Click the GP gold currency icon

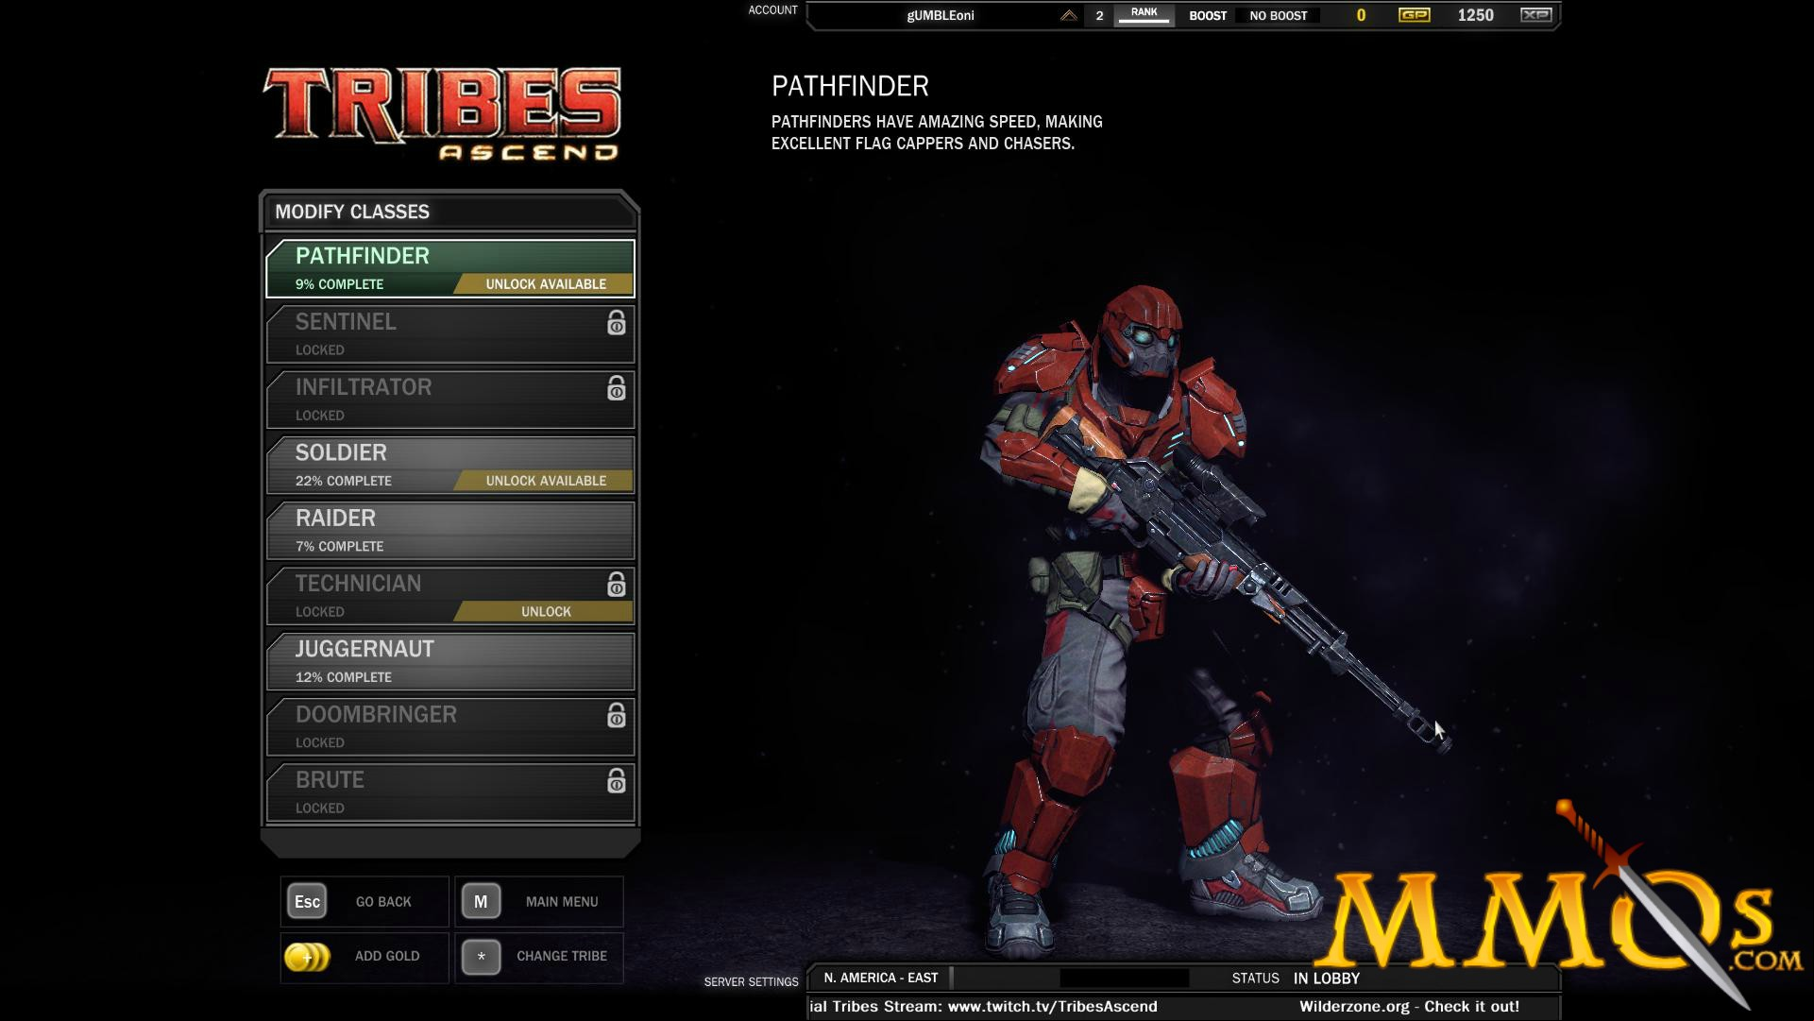[1414, 15]
